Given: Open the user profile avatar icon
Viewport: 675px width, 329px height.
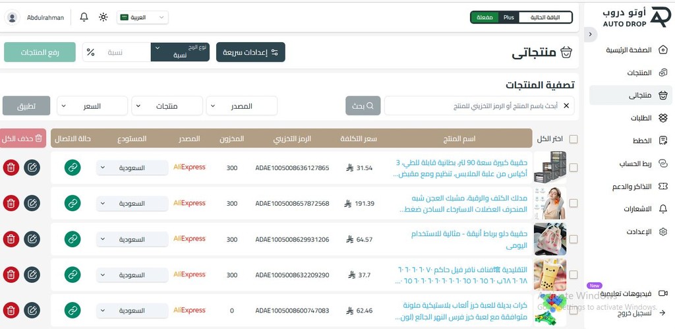Looking at the screenshot, I should pyautogui.click(x=13, y=17).
